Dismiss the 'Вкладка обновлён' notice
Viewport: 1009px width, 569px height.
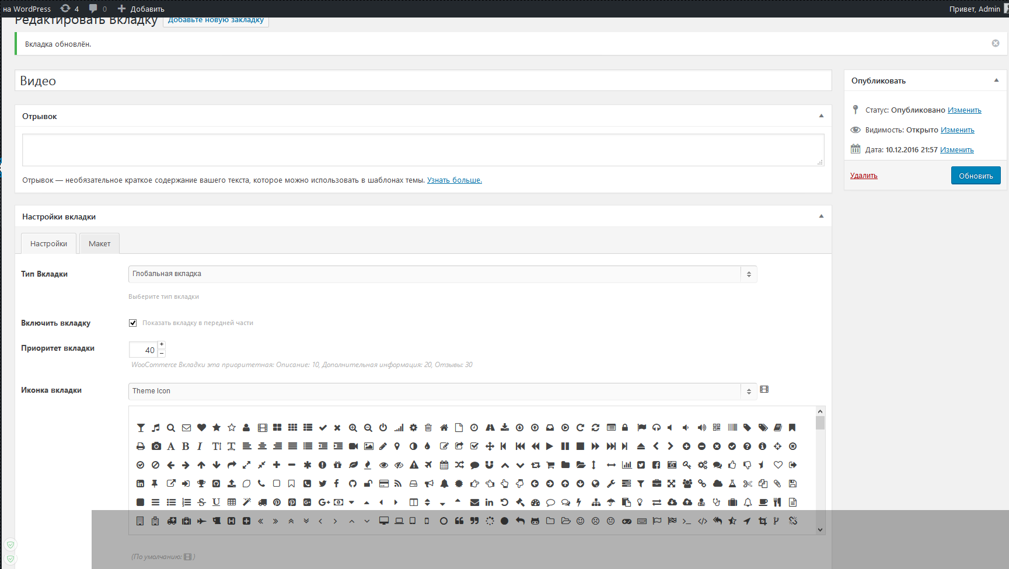[x=996, y=43]
